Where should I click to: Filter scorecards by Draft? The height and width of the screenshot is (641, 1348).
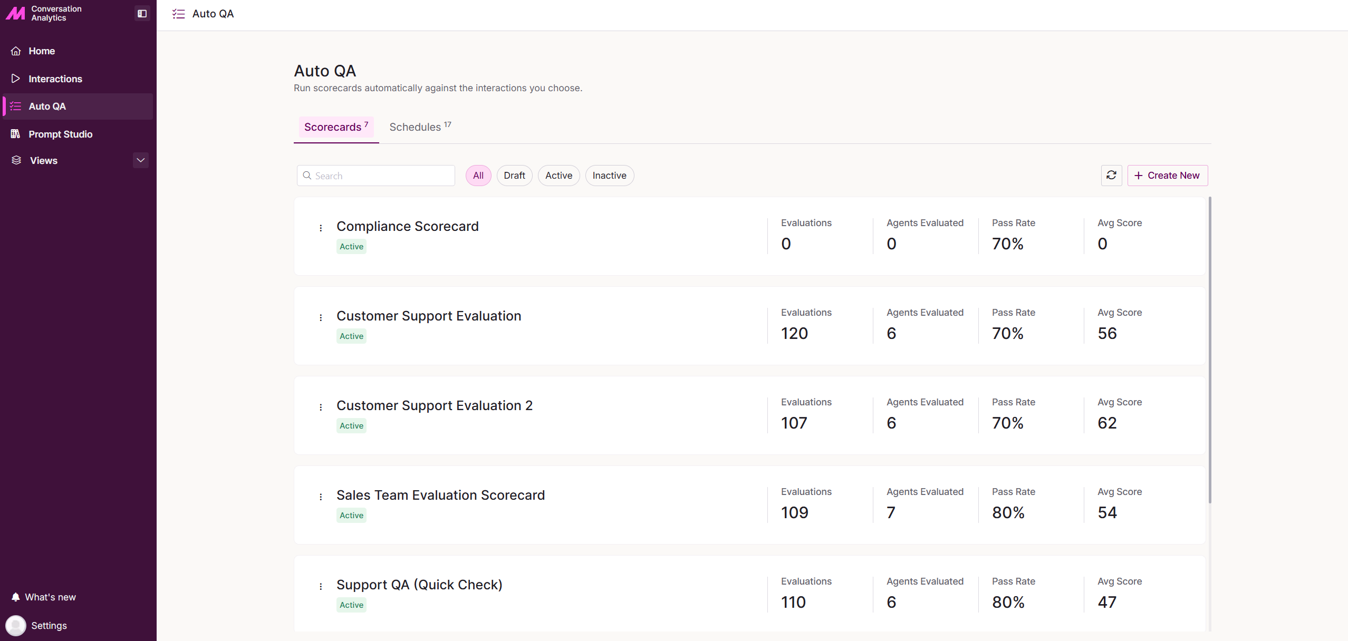pos(514,176)
